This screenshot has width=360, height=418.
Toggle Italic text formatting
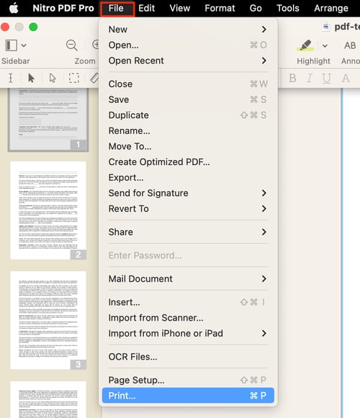coord(309,79)
